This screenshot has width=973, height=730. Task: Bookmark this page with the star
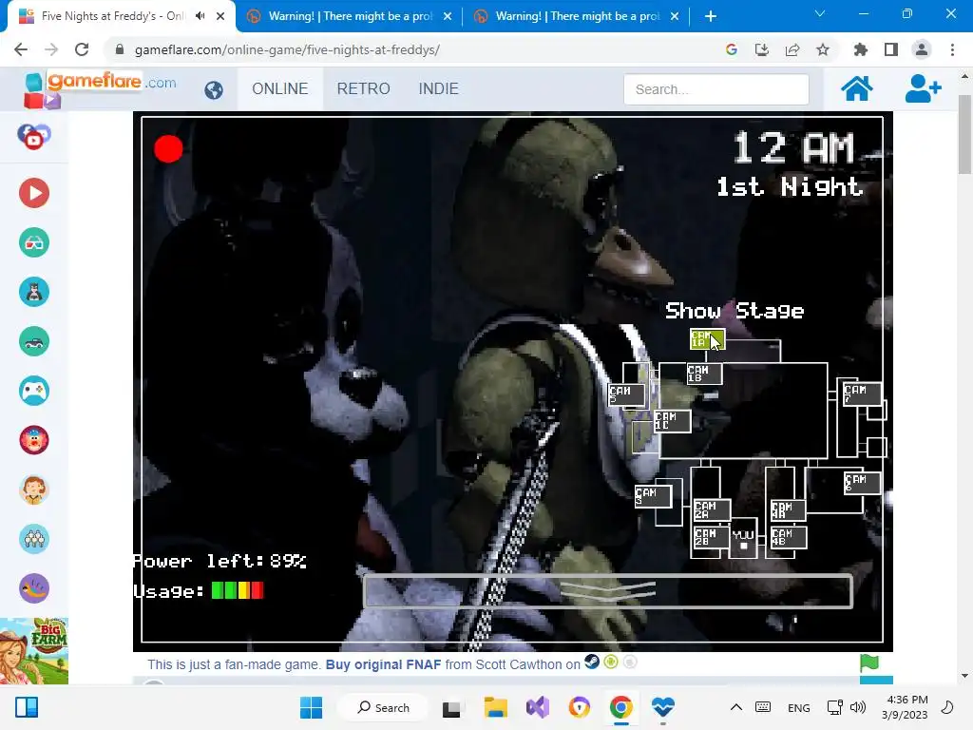823,49
